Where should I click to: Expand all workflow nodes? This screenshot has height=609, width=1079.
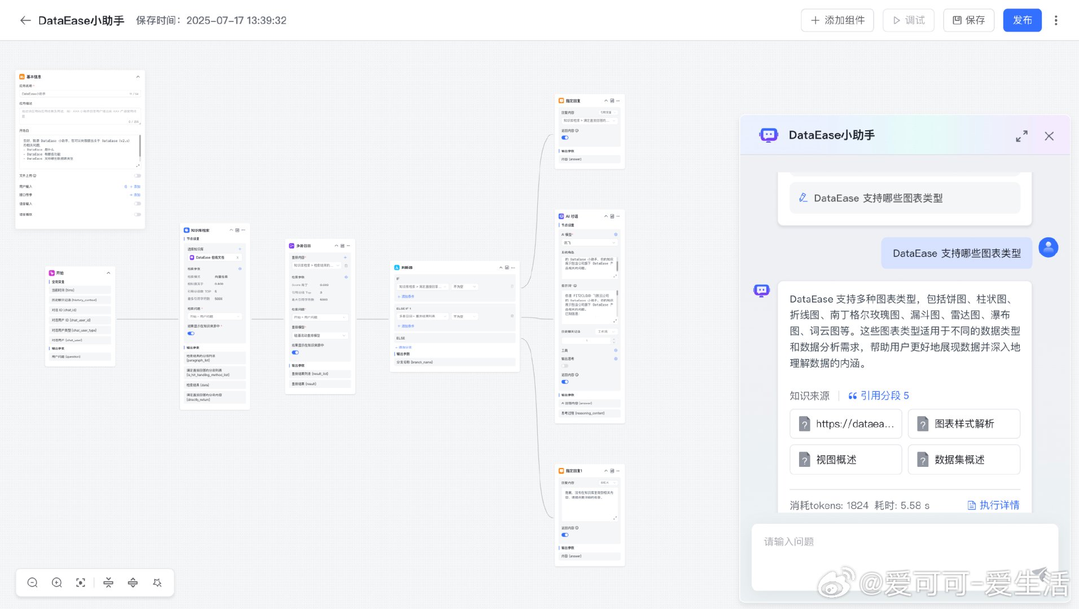click(133, 582)
